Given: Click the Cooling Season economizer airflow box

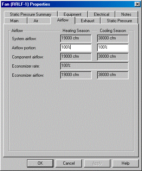Looking at the screenshot, I should [113, 75].
